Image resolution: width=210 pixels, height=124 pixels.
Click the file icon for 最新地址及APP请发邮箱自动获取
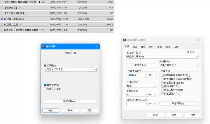point(2,30)
